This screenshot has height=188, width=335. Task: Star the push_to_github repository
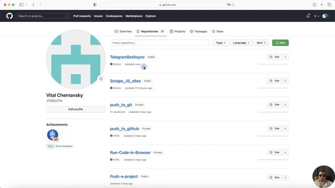274,128
